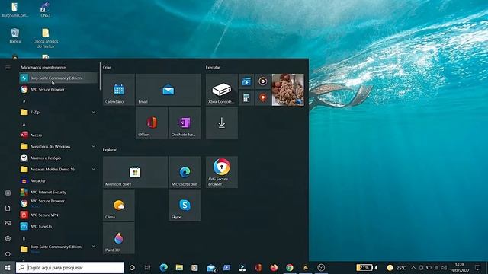Expand Acessórios do Windows folder chevron
This screenshot has width=488, height=274.
93,147
